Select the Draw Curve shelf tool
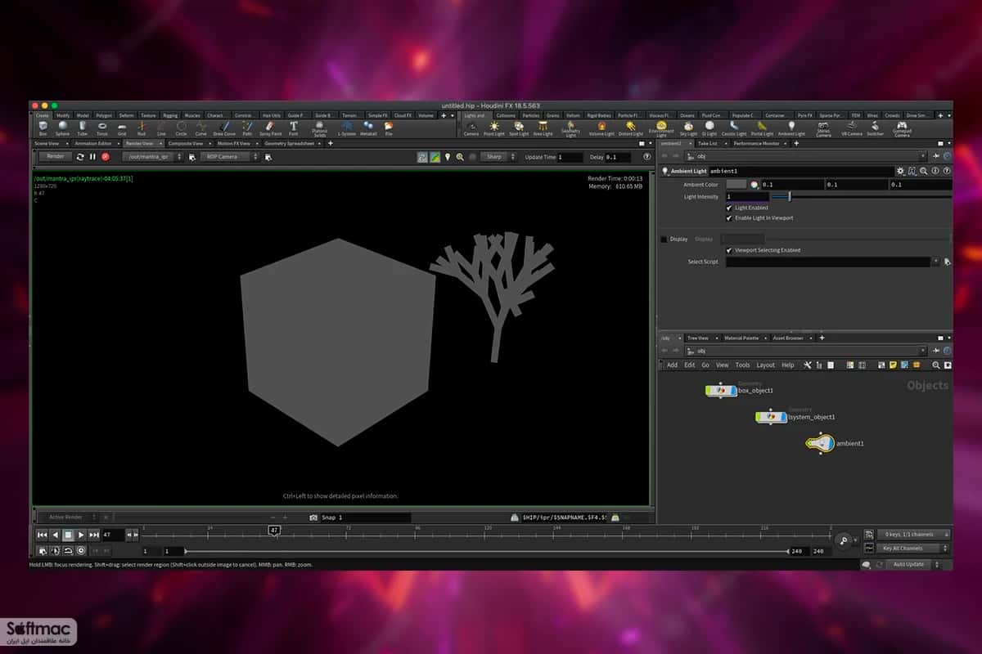 click(224, 128)
